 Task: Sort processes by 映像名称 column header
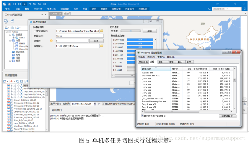[x=156, y=69]
